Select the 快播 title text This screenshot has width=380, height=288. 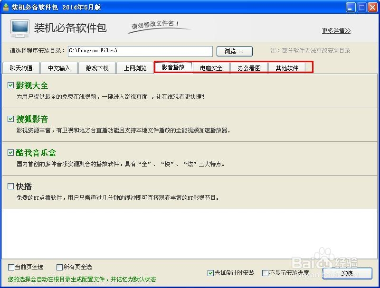pyautogui.click(x=24, y=186)
